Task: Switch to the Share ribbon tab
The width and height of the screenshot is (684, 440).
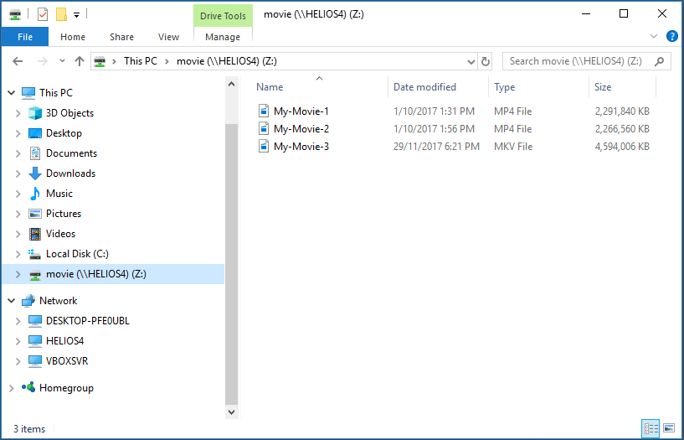Action: (x=121, y=37)
